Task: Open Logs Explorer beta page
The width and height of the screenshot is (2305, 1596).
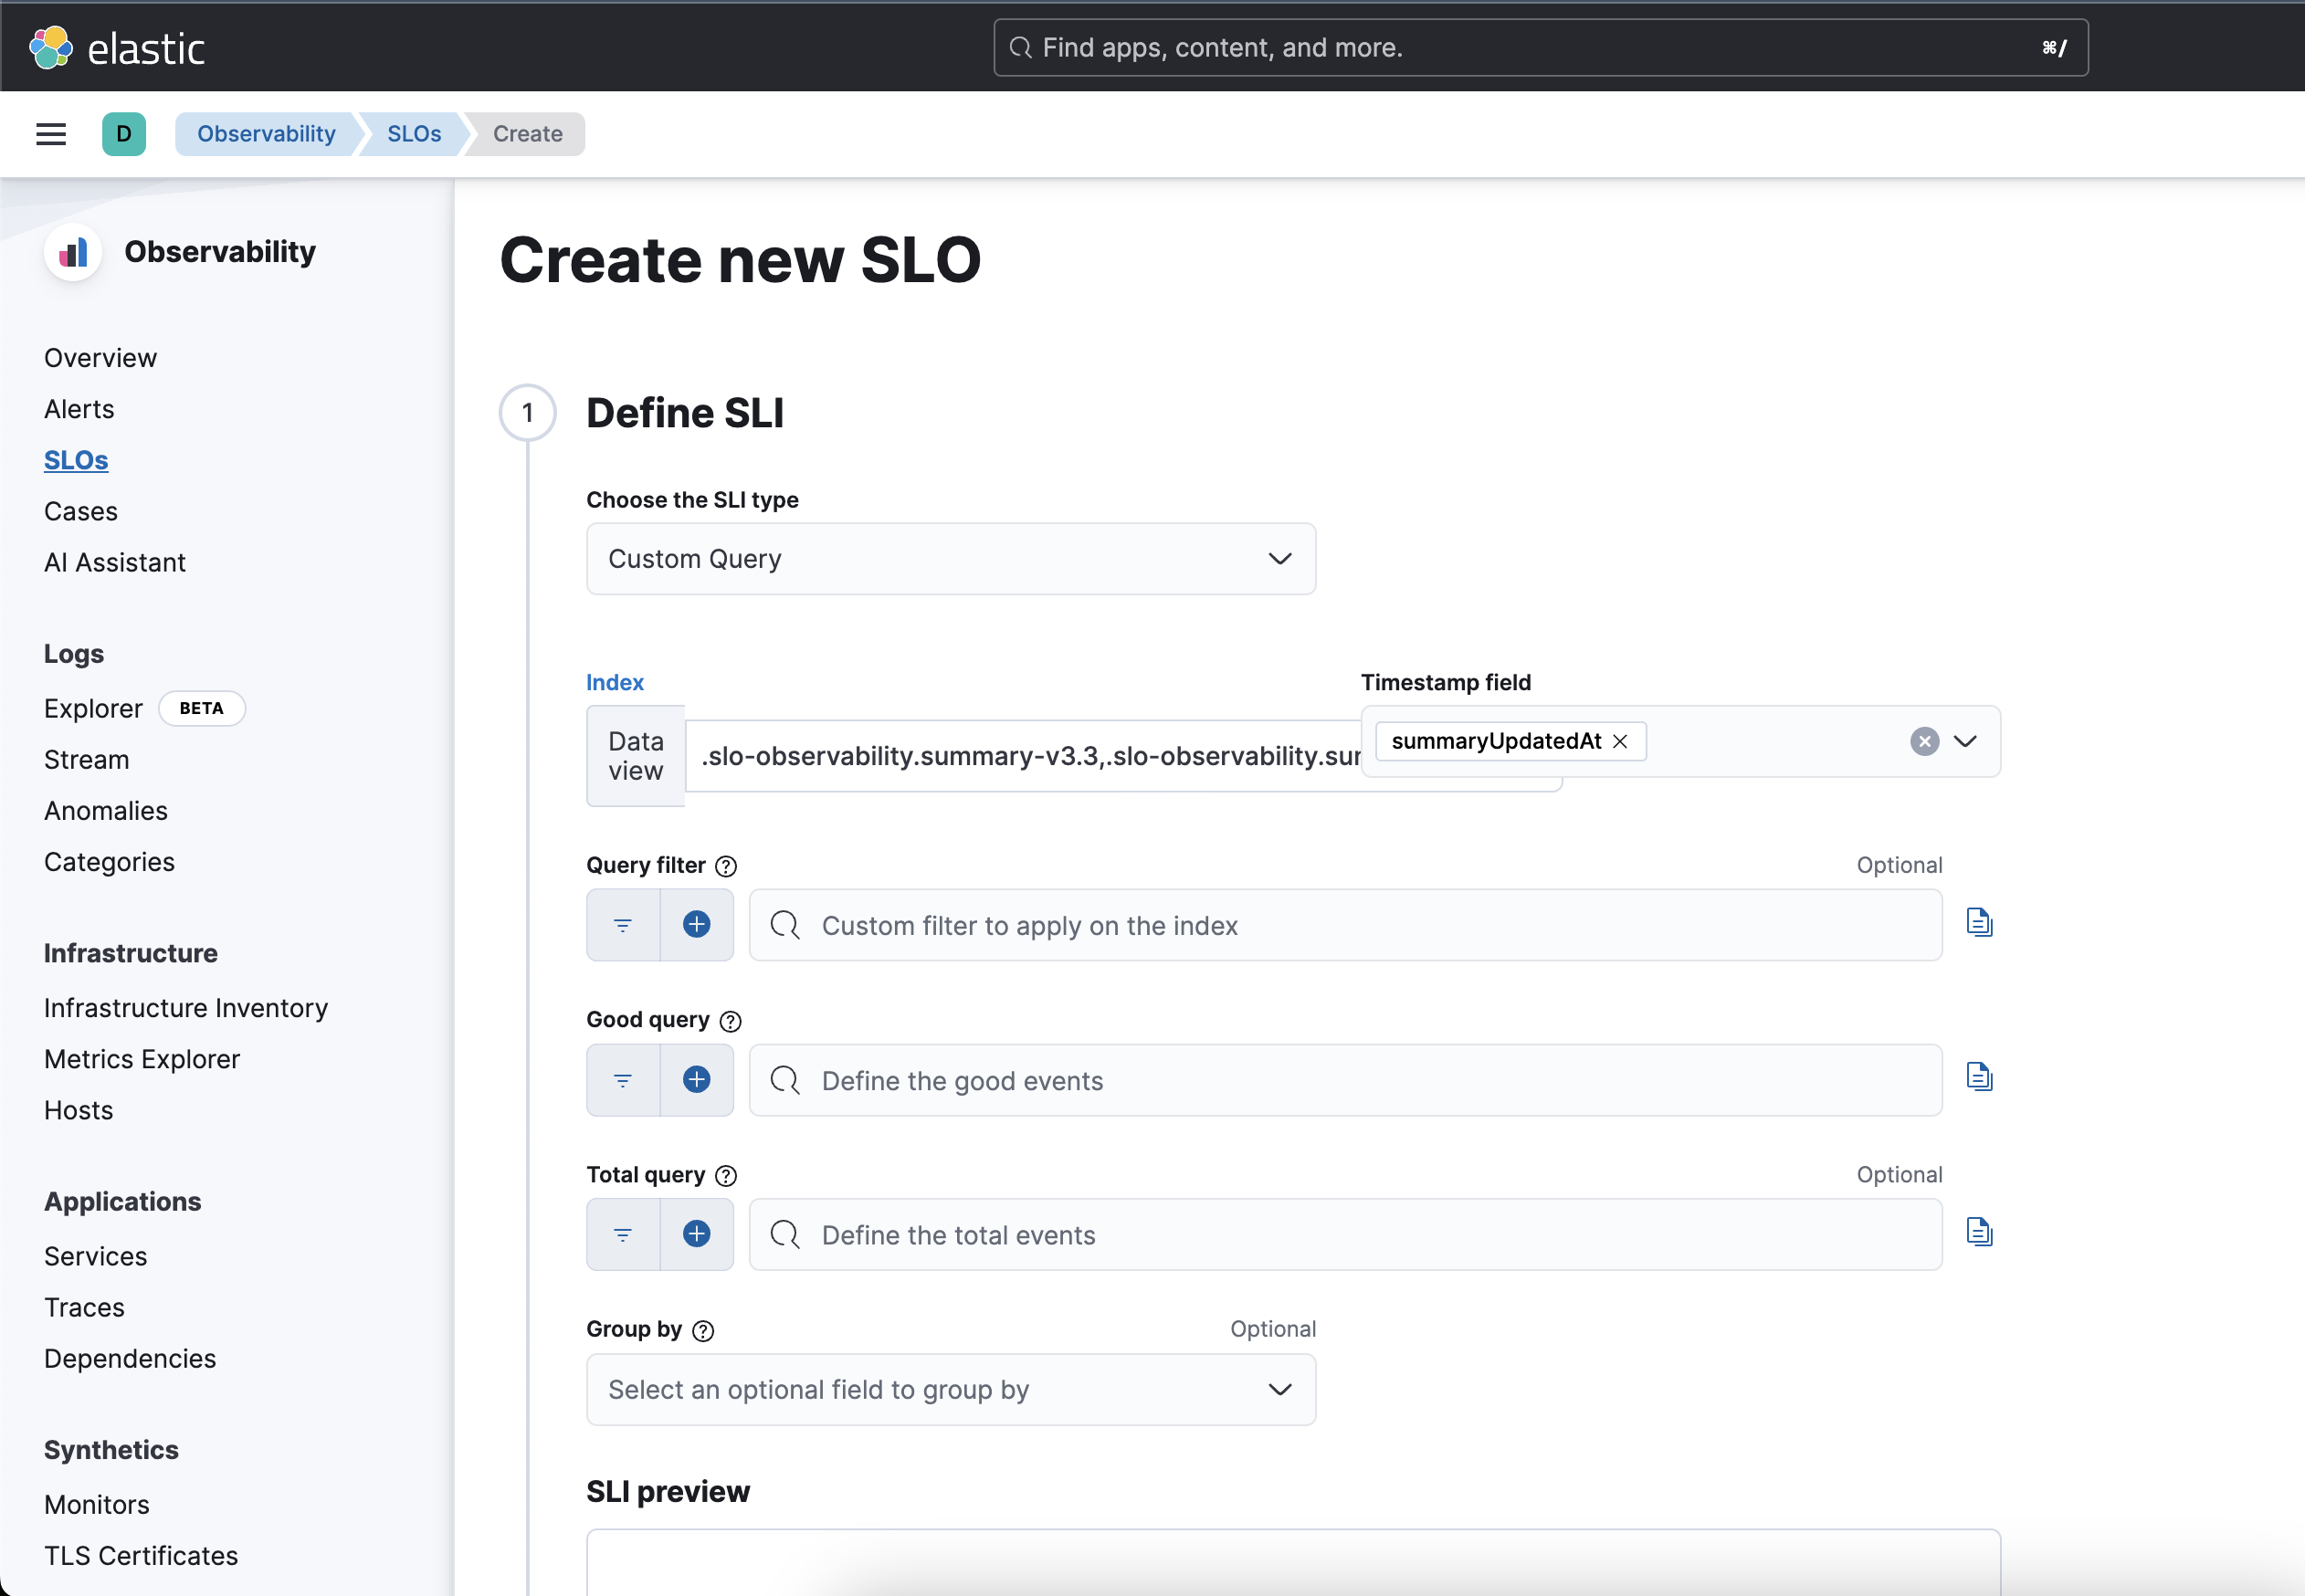Action: pos(93,708)
